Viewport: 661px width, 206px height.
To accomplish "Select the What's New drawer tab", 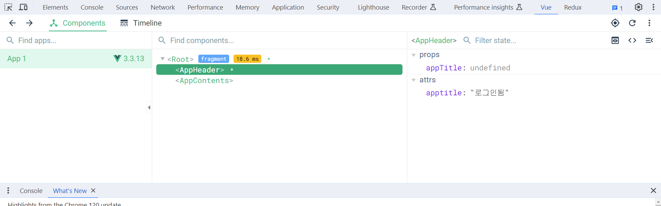I will point(70,191).
